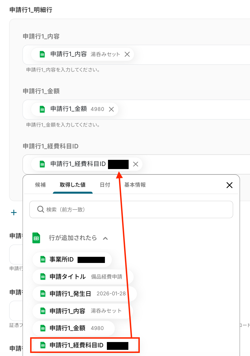Focus the 検索（前方一致） search field
250x356 pixels.
pos(131,209)
